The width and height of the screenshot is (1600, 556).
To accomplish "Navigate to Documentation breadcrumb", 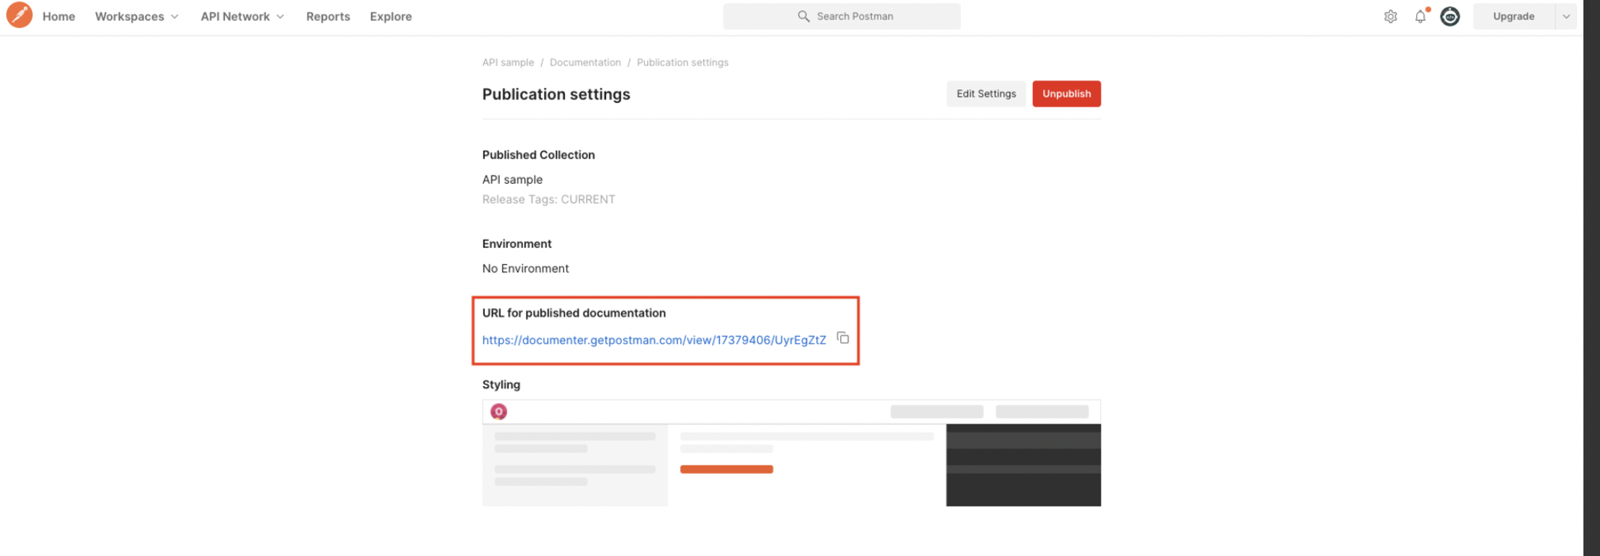I will (x=585, y=63).
